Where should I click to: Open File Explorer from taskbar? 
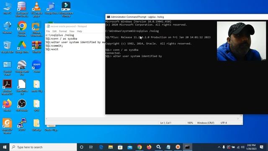pos(111,147)
